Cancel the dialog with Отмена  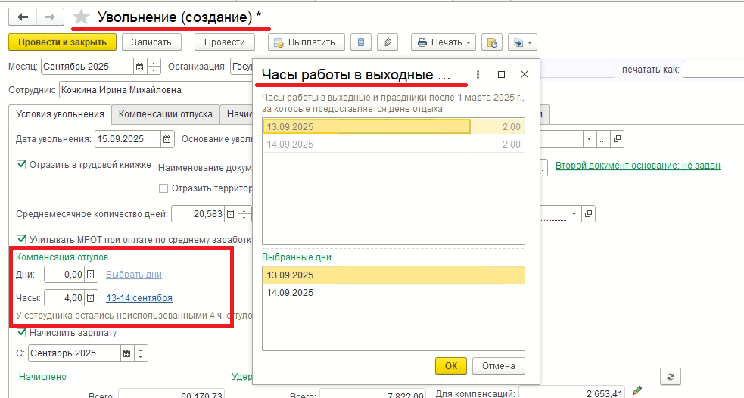click(499, 365)
